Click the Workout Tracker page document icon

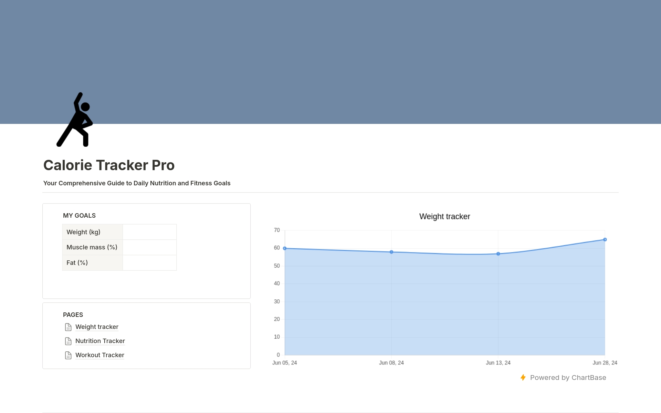pos(68,355)
